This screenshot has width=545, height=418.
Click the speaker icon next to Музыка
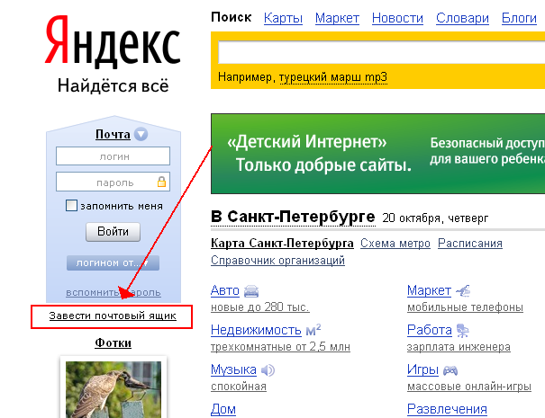(x=268, y=370)
